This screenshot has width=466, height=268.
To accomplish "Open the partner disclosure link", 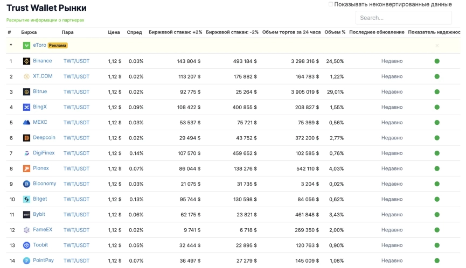I will coord(45,20).
